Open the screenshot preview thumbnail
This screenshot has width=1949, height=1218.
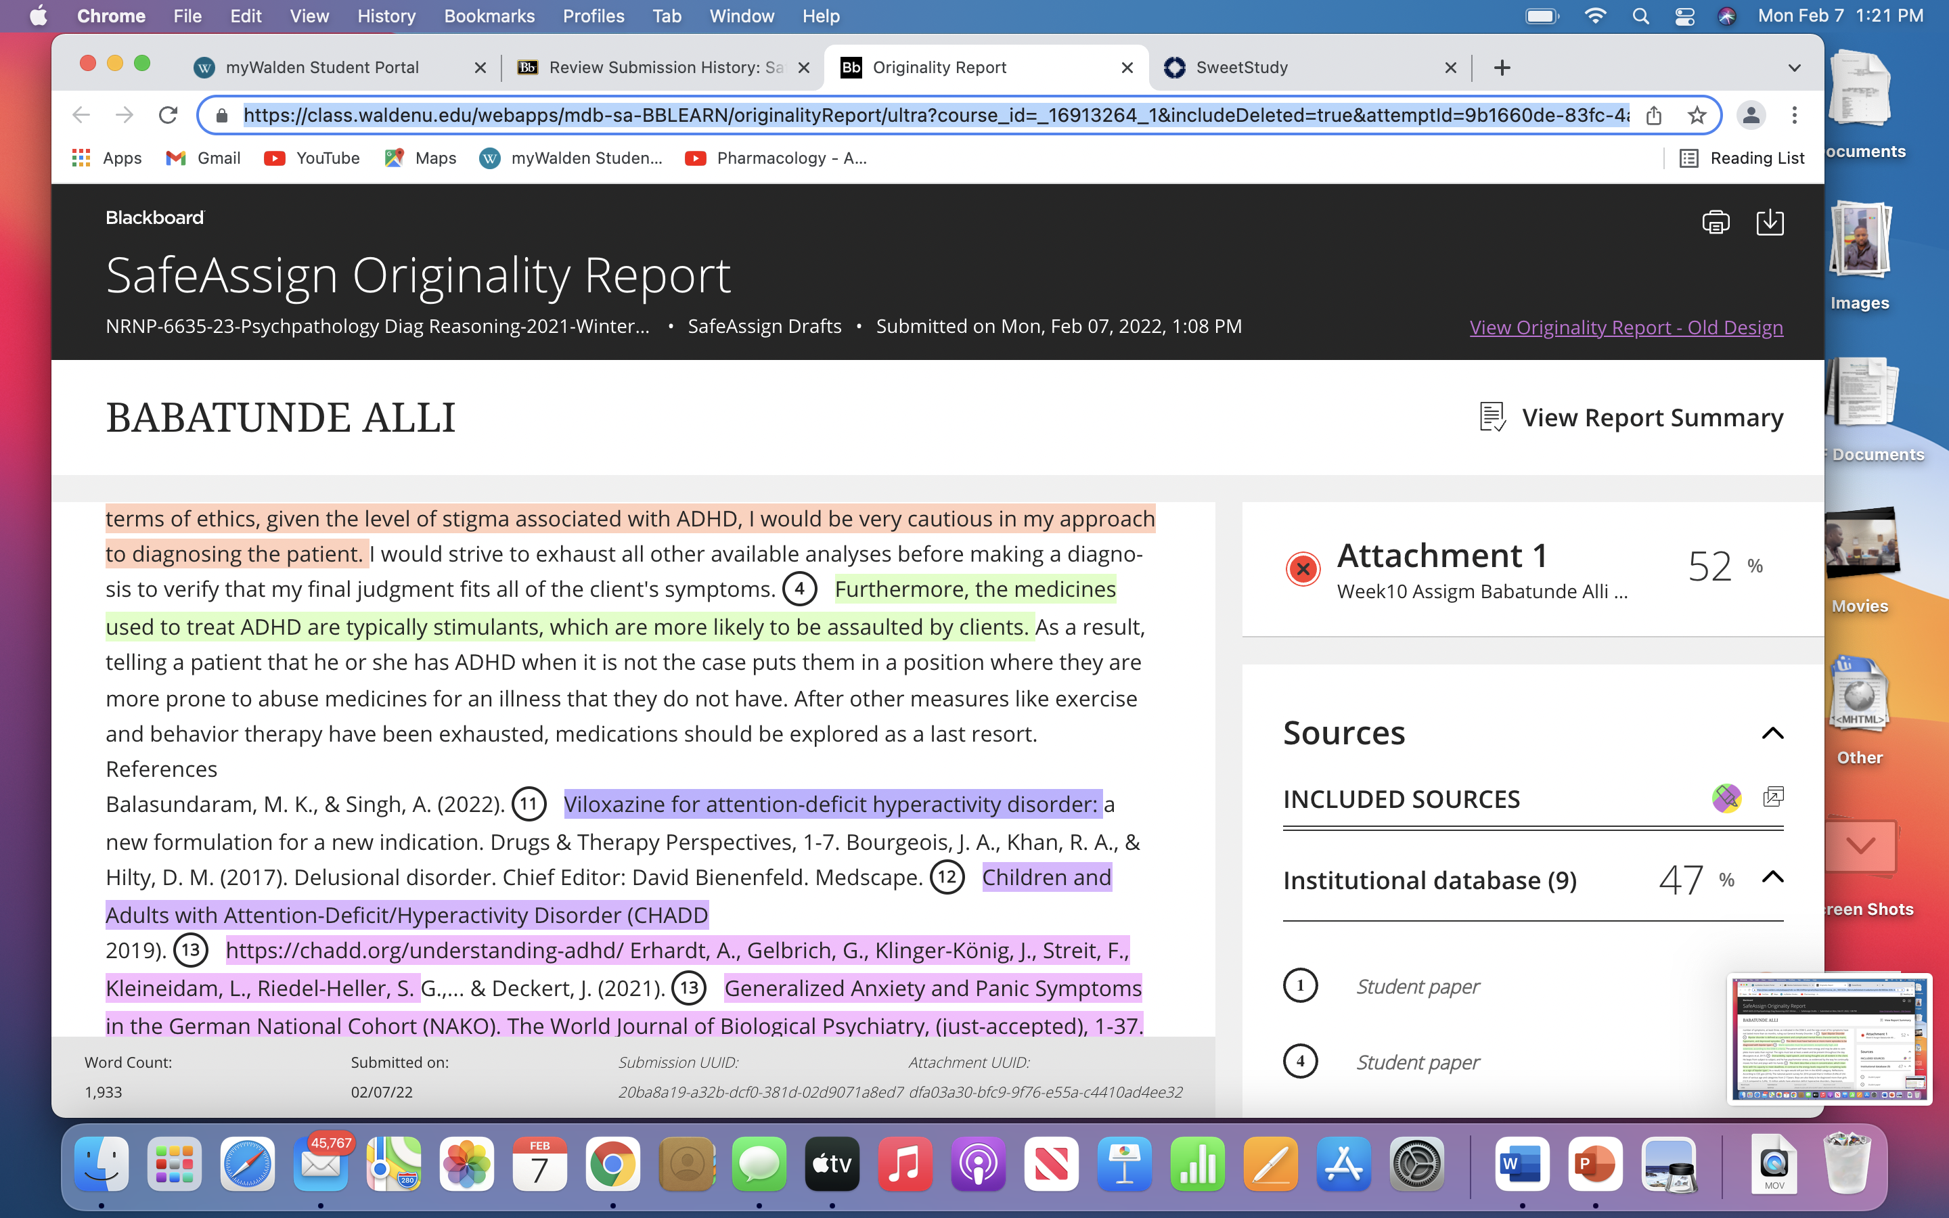coord(1828,1039)
